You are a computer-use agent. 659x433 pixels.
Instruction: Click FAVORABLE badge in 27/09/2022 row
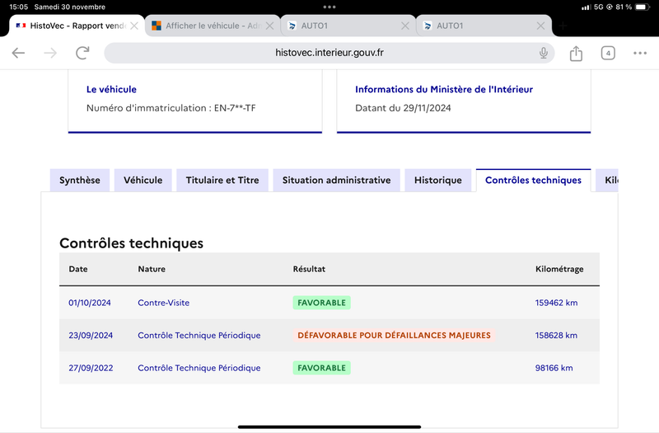coord(321,368)
